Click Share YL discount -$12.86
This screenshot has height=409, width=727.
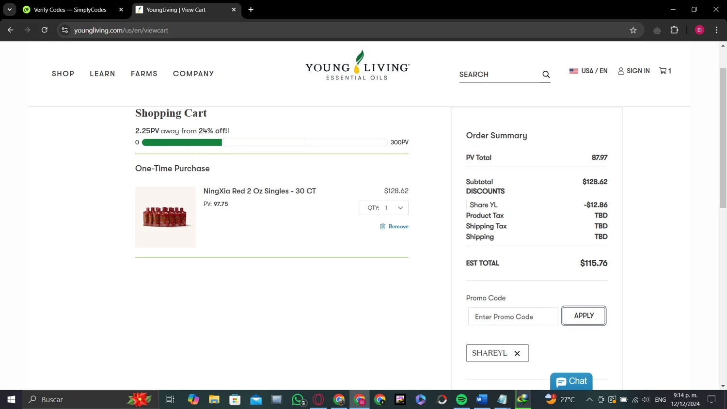[x=596, y=205]
